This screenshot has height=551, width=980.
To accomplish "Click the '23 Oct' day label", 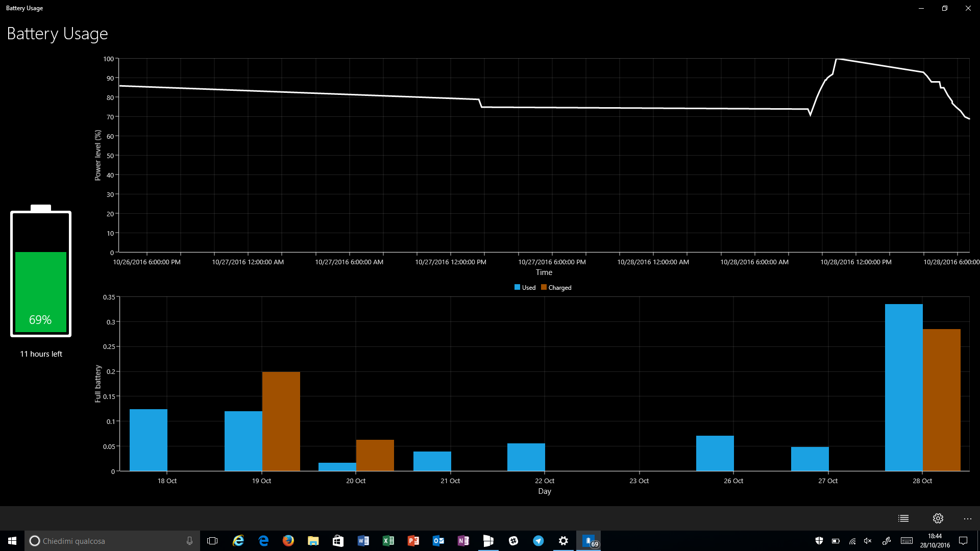I will coord(639,481).
